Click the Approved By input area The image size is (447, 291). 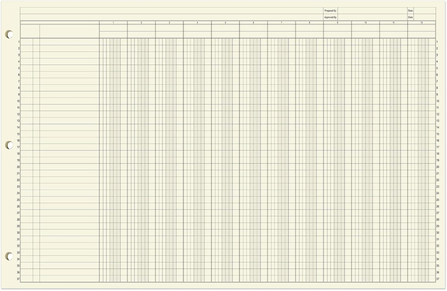[x=371, y=17]
